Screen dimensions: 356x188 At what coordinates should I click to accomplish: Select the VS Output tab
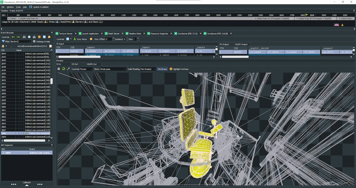(x=224, y=44)
